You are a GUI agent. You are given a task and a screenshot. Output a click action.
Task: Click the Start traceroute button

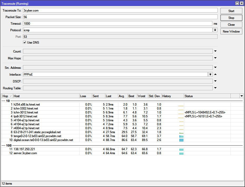click(x=231, y=11)
